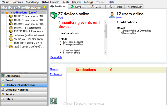Screen dimensions: 167x106
Task: Open the Reports menu
Action: (76, 2)
